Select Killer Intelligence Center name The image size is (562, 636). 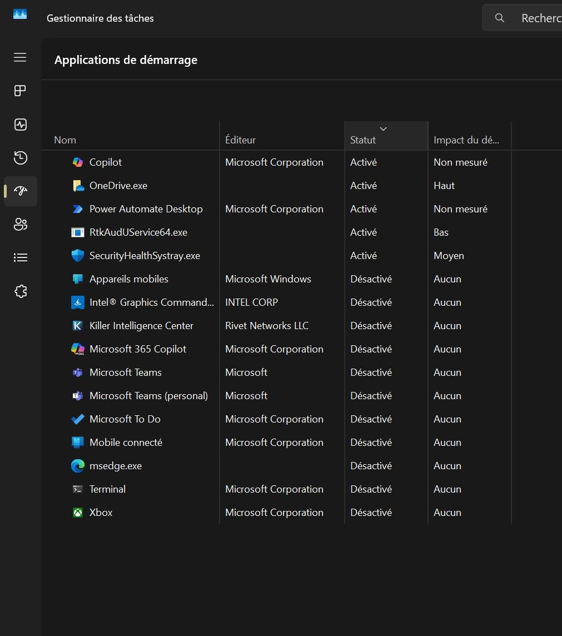[142, 326]
